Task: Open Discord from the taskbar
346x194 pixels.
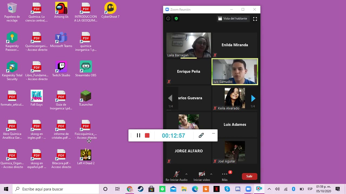Action: 238,189
